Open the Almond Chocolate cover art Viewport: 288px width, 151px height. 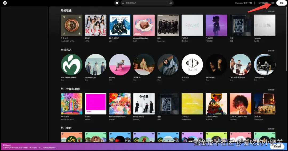(144, 25)
